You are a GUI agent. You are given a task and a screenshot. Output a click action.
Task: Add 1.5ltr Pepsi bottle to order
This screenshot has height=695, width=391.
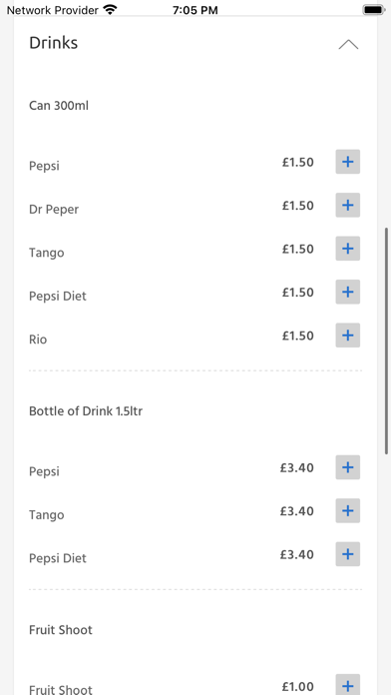pos(347,467)
